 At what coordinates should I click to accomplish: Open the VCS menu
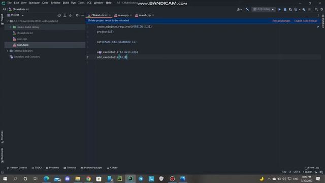tap(89, 3)
